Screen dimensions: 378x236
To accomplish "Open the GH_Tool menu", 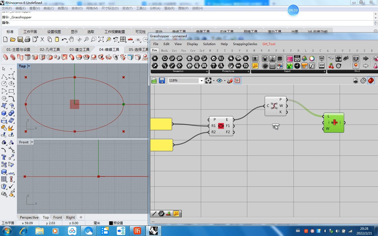I will pyautogui.click(x=269, y=44).
